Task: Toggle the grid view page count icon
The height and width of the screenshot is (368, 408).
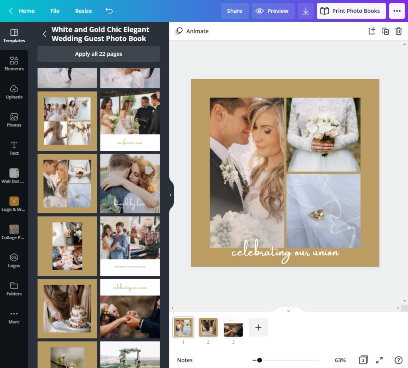Action: pos(363,360)
